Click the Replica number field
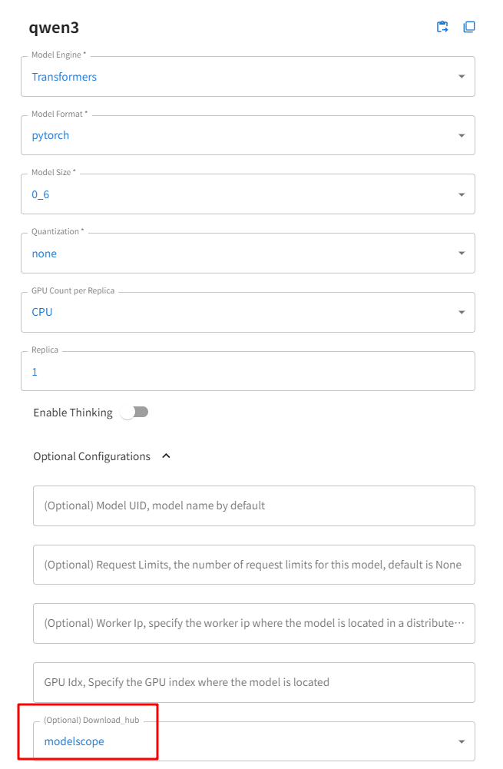Image resolution: width=503 pixels, height=769 pixels. pyautogui.click(x=247, y=372)
